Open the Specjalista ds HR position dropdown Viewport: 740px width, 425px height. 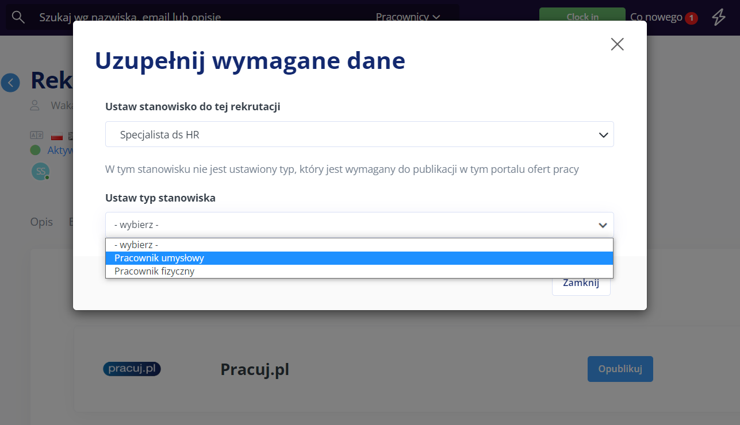[x=359, y=134]
